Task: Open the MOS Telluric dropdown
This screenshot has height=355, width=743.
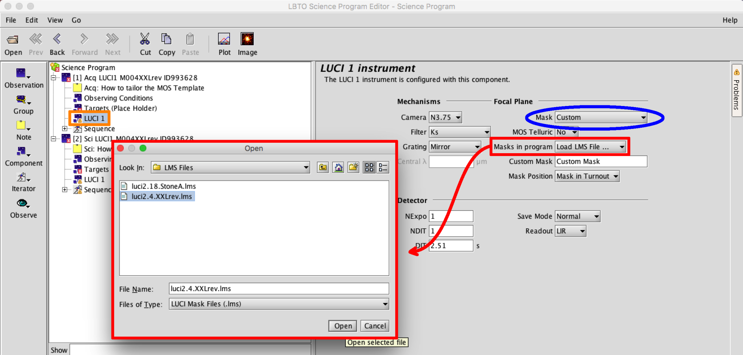Action: [567, 132]
